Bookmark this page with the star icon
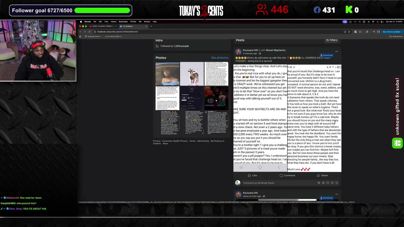Screen dimensions: 404x227 (349, 32)
